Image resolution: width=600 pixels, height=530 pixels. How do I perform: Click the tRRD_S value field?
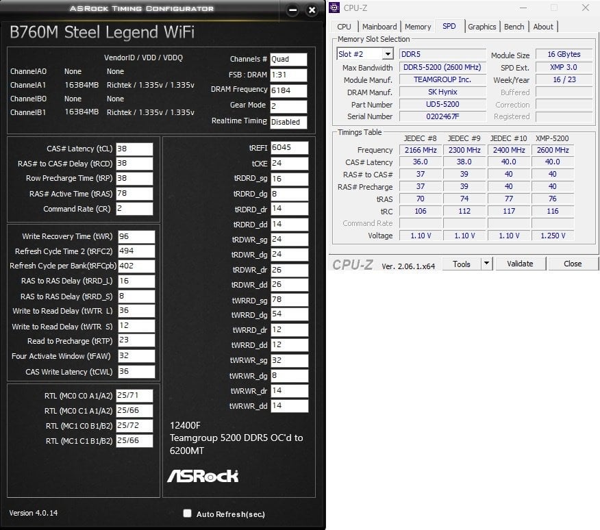(x=136, y=296)
